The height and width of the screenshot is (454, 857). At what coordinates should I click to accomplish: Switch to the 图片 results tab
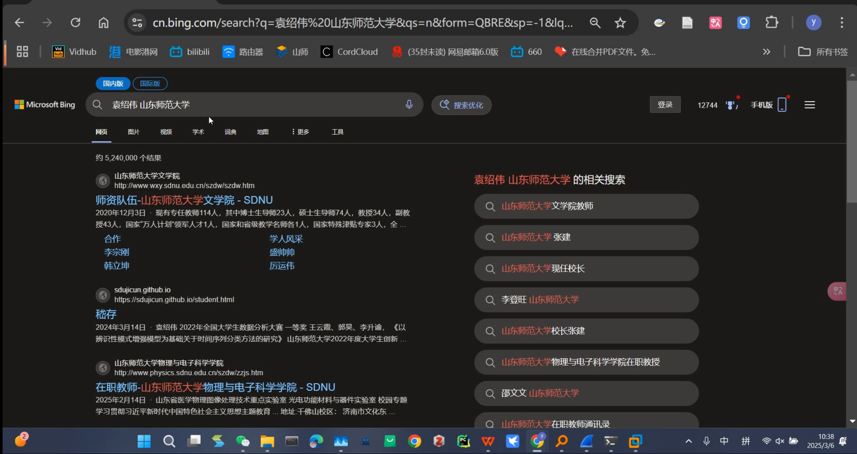(x=133, y=132)
